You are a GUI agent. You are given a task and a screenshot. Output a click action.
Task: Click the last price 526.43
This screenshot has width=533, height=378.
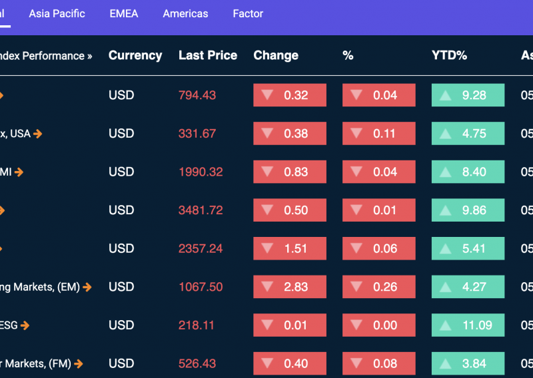pos(197,364)
